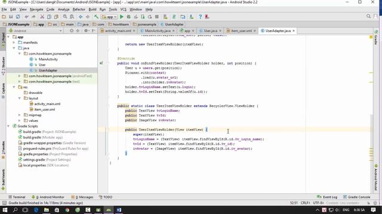Image resolution: width=382 pixels, height=214 pixels.
Task: Click the Copy toolbar icon
Action: click(49, 17)
